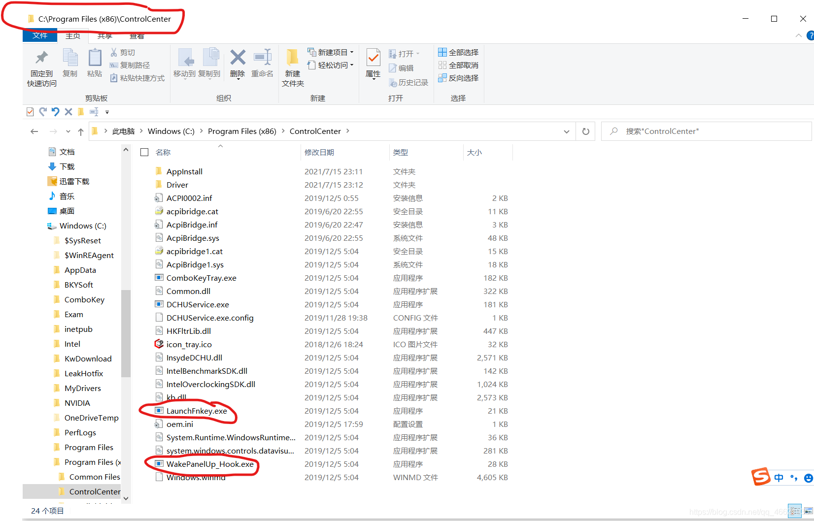Expand the chevron after Windows (C:) in breadcrumb
Screen dimensions: 814x521
[201, 131]
